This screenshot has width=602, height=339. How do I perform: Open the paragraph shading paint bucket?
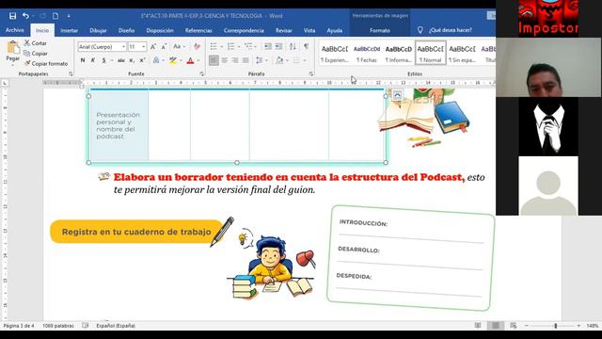pos(280,60)
